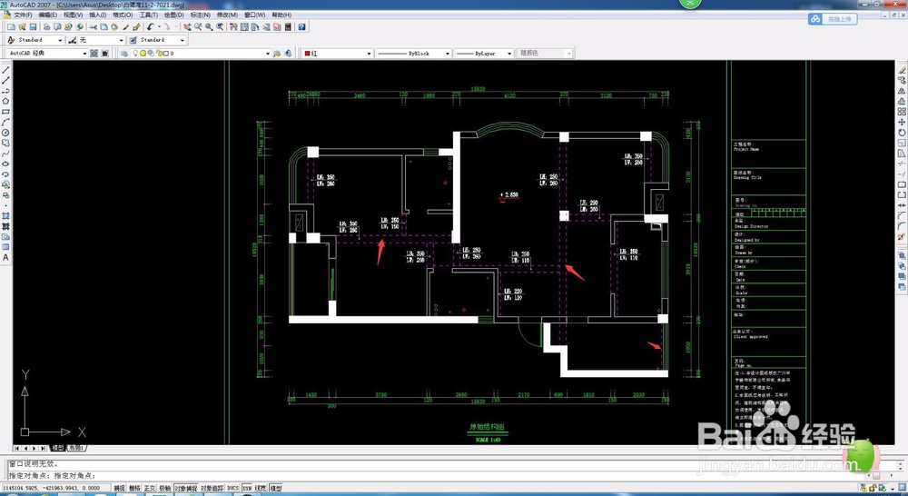908x496 pixels.
Task: Expand the AutoCAD 经典 workspace dropdown
Action: pyautogui.click(x=84, y=54)
